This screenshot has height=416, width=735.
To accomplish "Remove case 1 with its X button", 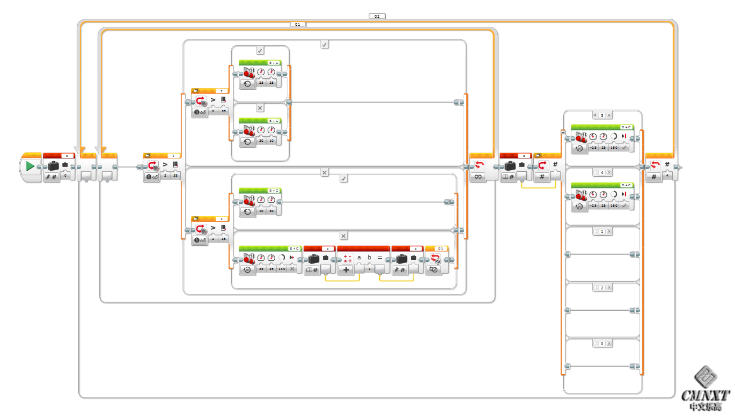I will pyautogui.click(x=609, y=231).
